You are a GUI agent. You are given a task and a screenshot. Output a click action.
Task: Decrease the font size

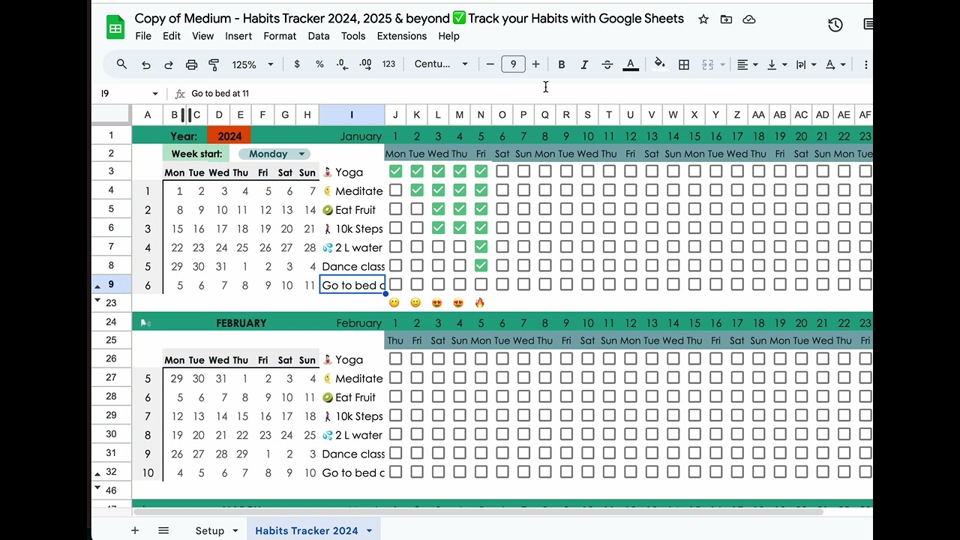pyautogui.click(x=490, y=64)
